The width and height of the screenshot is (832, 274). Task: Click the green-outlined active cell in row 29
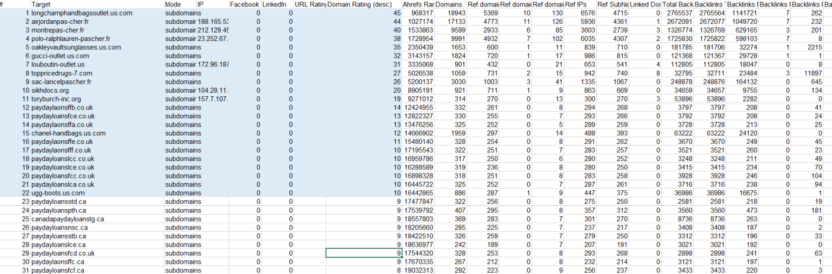tap(364, 253)
